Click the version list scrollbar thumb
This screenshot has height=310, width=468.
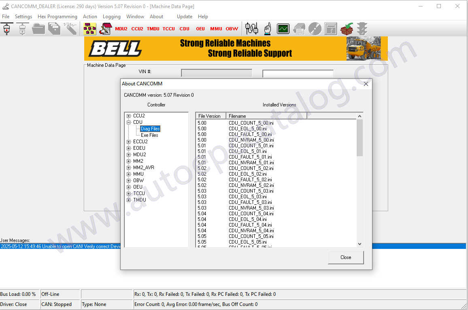(360, 138)
